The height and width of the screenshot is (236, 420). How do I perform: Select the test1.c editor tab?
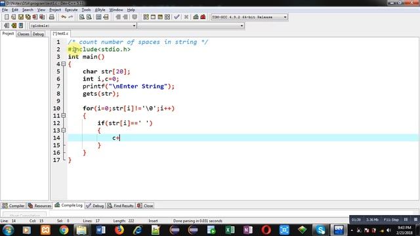pos(61,33)
